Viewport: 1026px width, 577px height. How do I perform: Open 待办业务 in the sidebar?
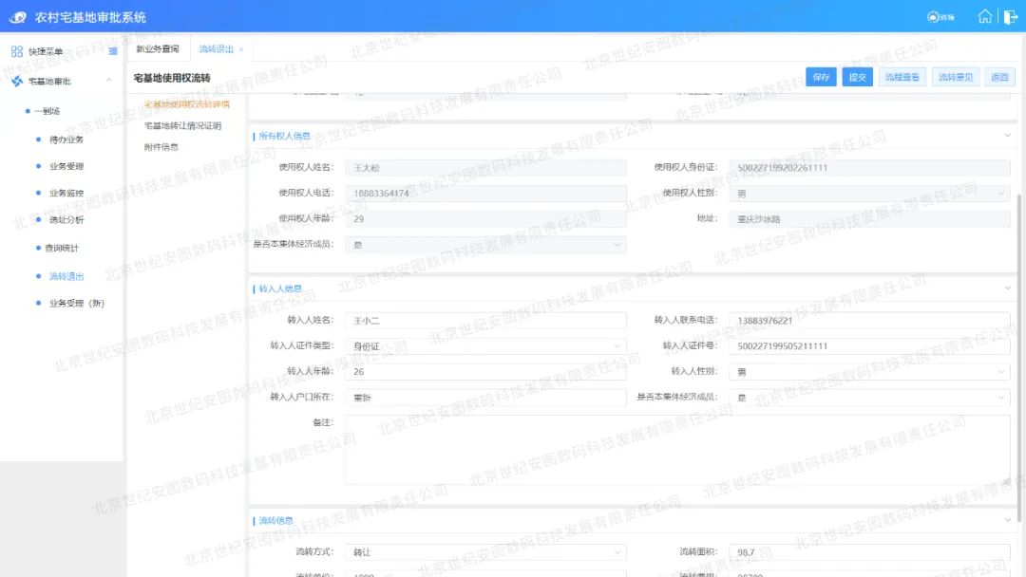coord(66,140)
